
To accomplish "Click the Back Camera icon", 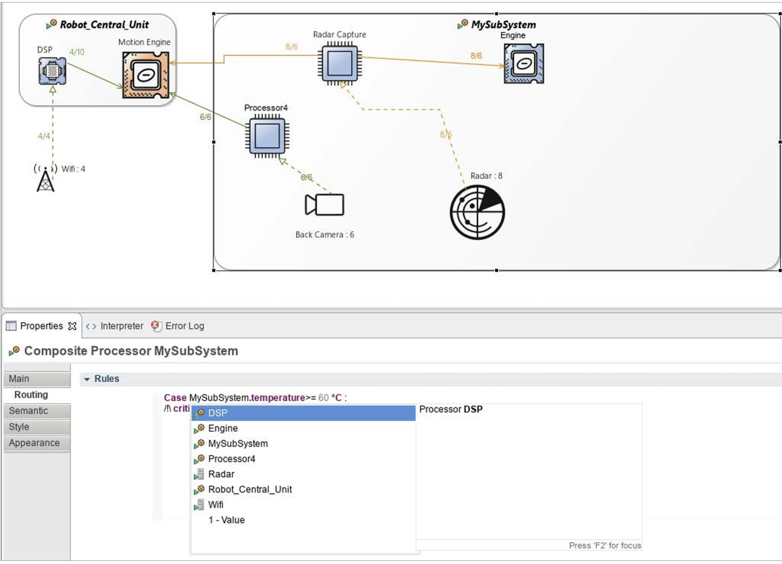I will (x=324, y=205).
